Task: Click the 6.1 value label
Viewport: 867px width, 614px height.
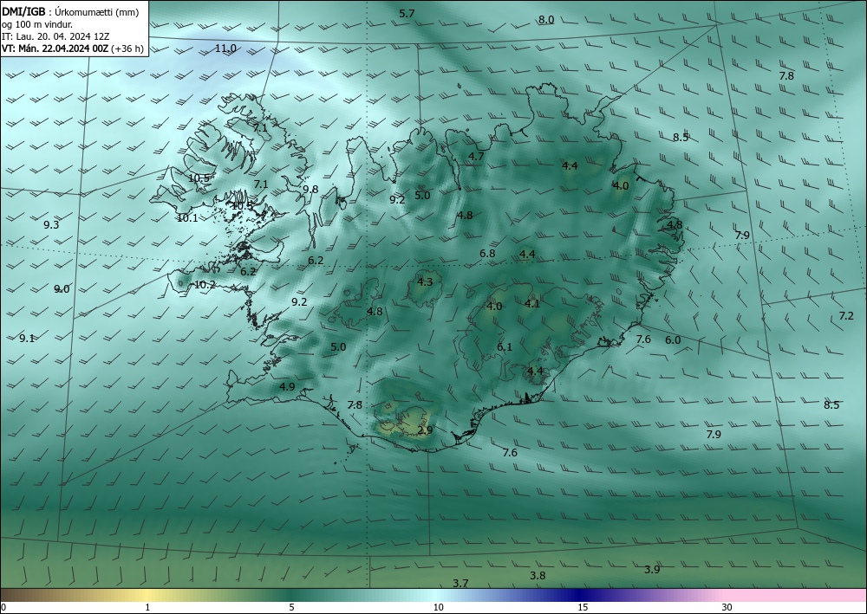Action: (x=505, y=346)
